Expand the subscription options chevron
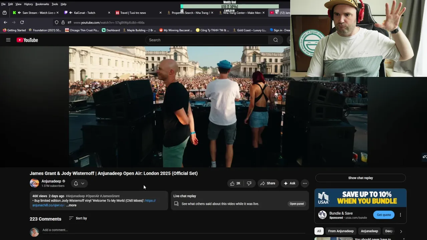 [x=83, y=183]
